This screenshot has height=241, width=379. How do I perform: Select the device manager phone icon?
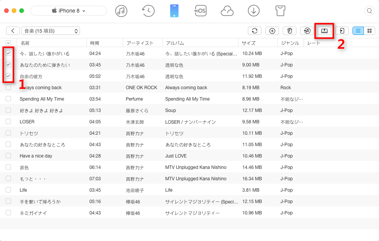(x=174, y=11)
